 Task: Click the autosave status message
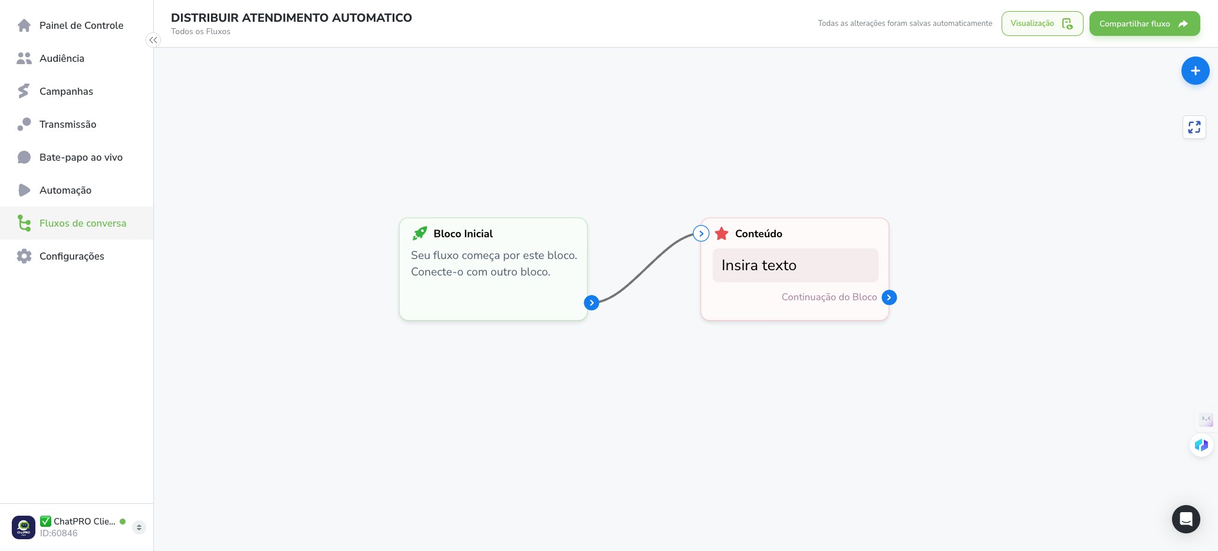(x=905, y=24)
